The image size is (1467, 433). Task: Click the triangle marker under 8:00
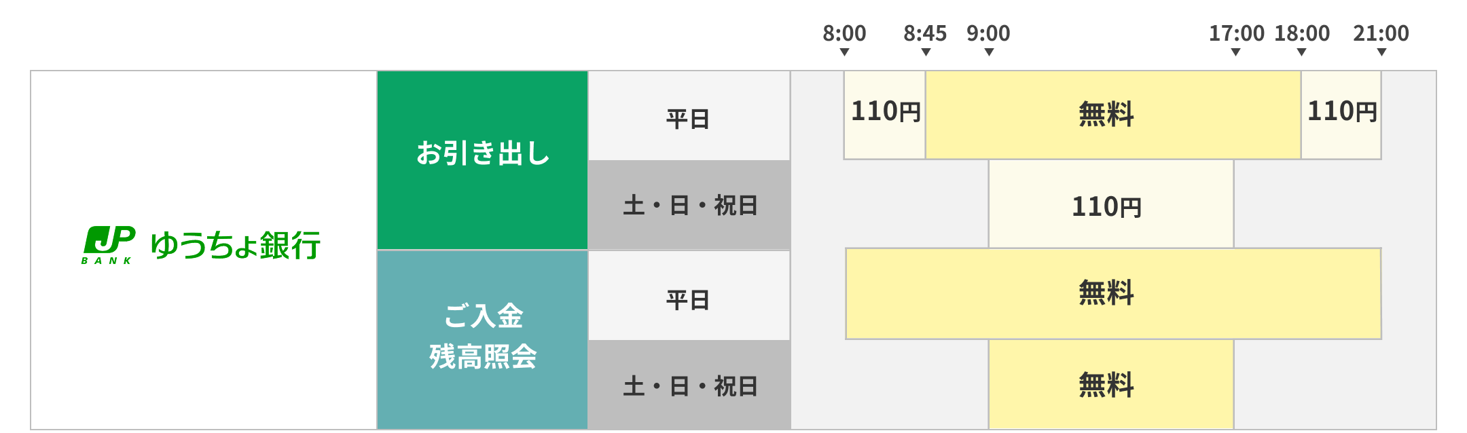(x=844, y=52)
